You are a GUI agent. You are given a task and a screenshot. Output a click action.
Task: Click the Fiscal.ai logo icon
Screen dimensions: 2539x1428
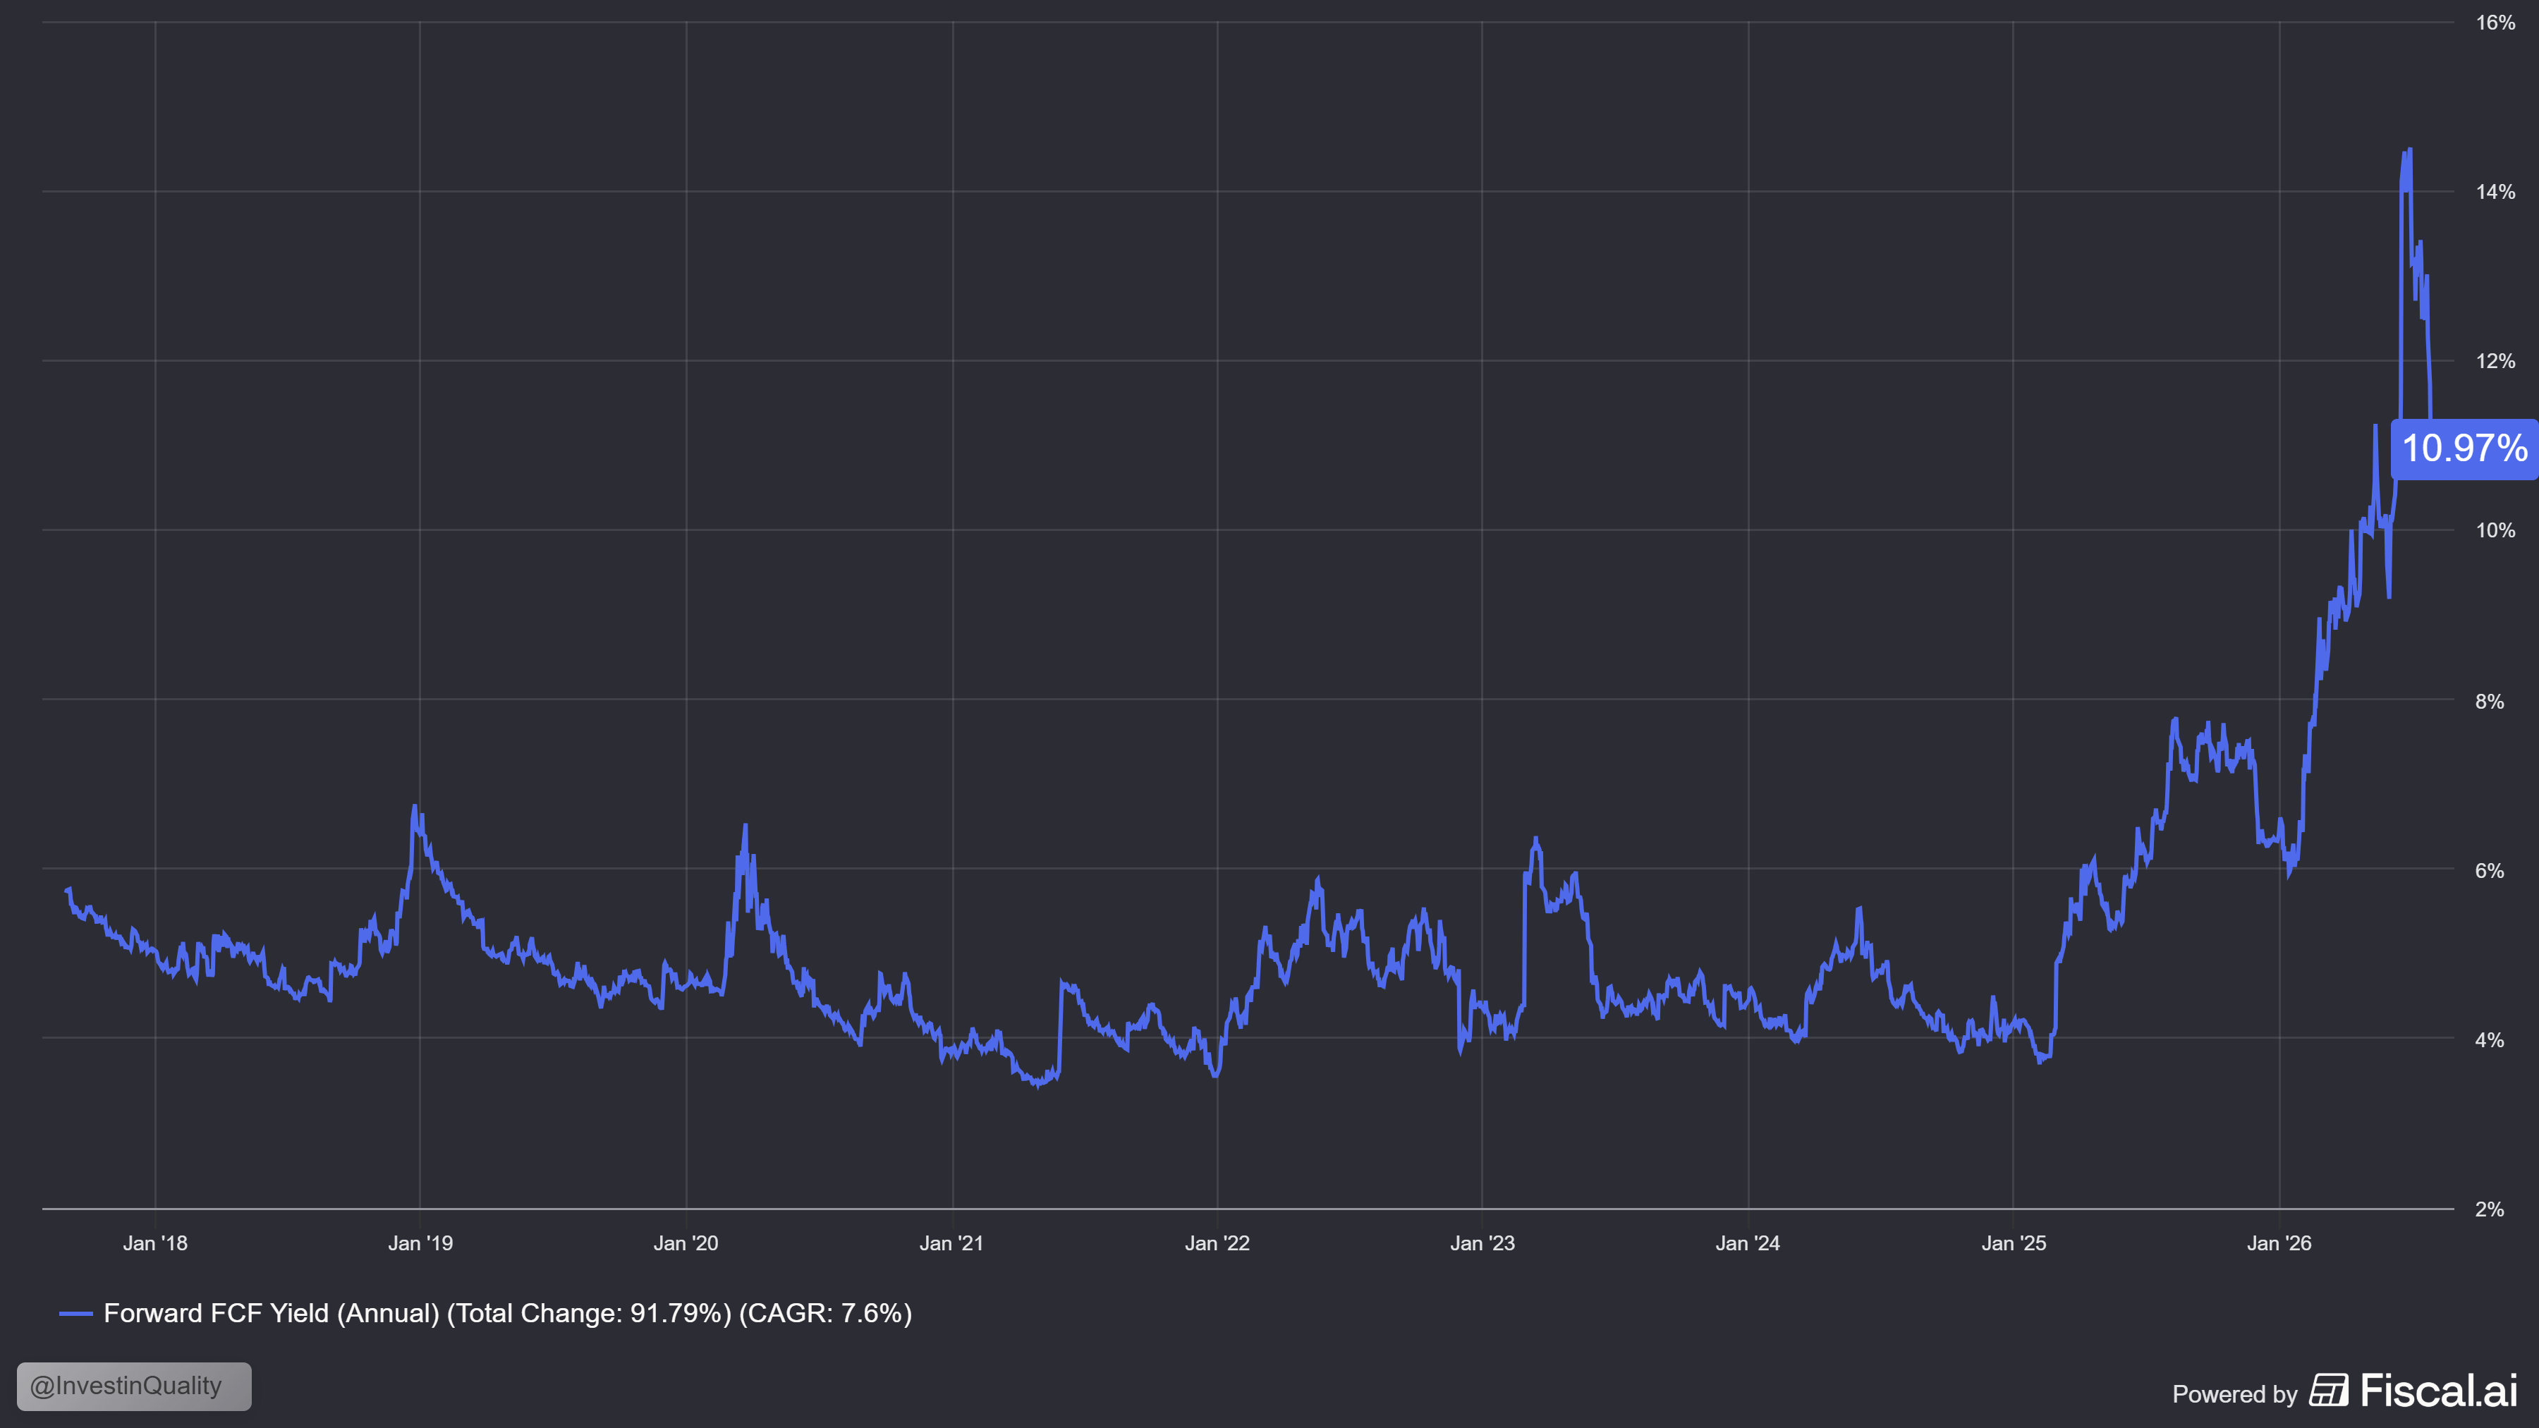[x=2328, y=1391]
